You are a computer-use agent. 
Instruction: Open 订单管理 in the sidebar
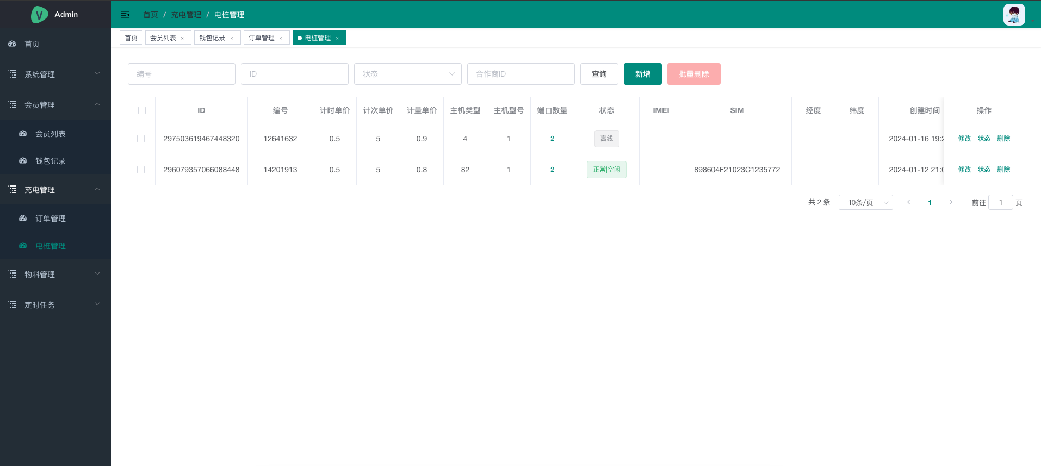pyautogui.click(x=51, y=219)
